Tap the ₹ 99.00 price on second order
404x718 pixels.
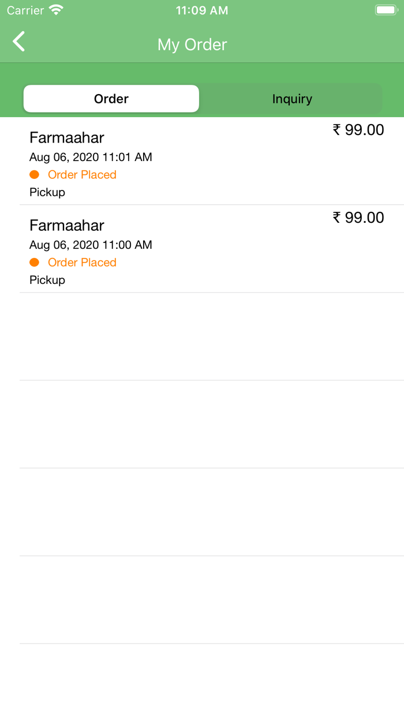[x=360, y=217]
